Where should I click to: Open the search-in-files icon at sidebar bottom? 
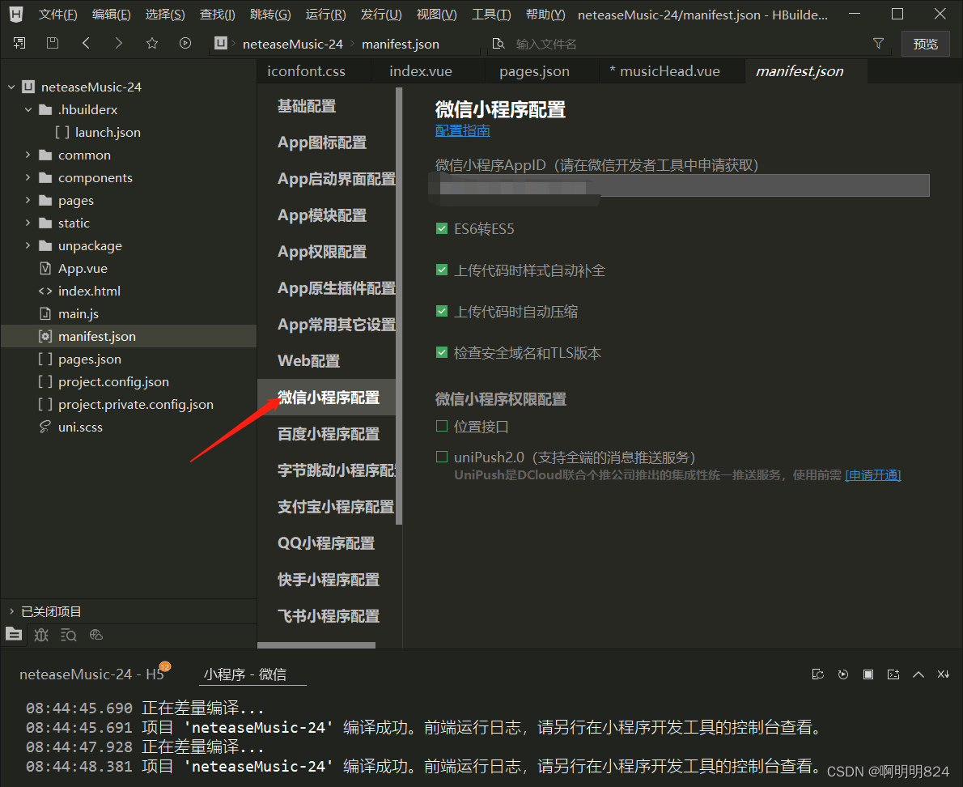pyautogui.click(x=68, y=635)
